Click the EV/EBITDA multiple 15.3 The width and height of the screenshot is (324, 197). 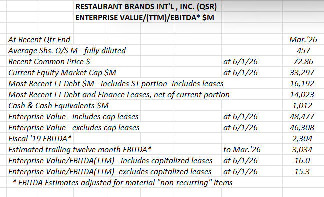click(303, 172)
